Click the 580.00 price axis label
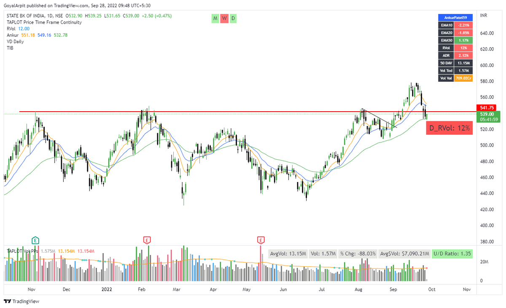506x308 pixels. click(x=486, y=81)
